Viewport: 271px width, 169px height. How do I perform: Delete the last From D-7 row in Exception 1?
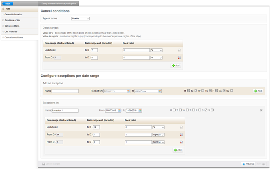pyautogui.click(x=181, y=142)
